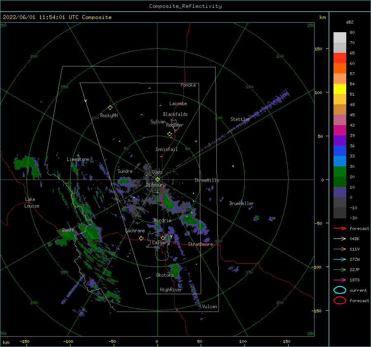Image resolution: width=371 pixels, height=347 pixels.
Task: Click the Vulcan city label
Action: coord(210,307)
